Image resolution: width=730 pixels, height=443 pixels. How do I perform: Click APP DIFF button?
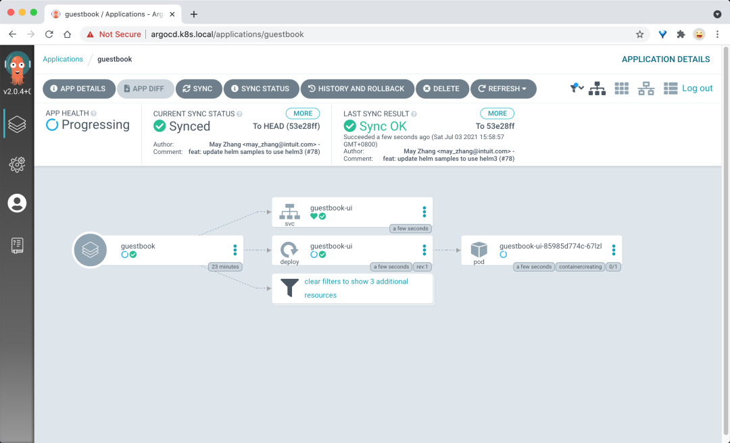click(145, 88)
